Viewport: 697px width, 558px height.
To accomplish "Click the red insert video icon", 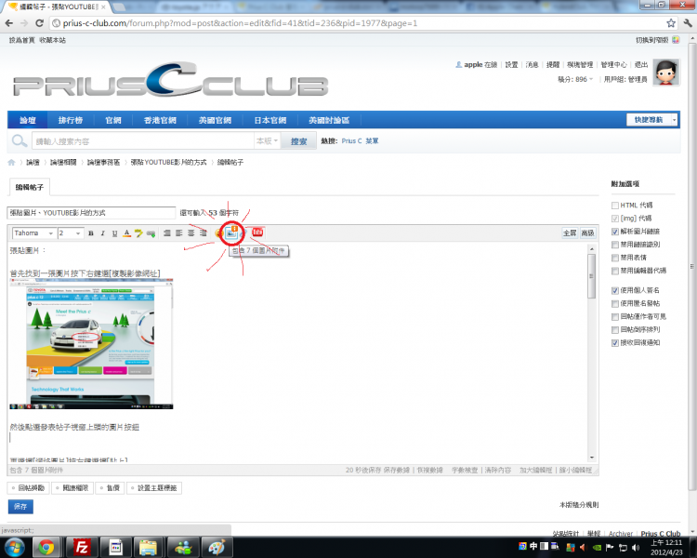I will (x=257, y=232).
